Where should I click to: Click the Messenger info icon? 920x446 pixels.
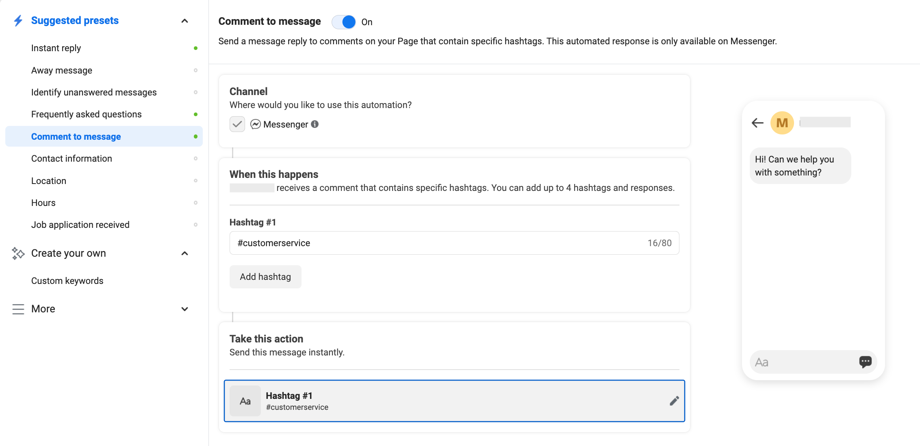point(315,124)
